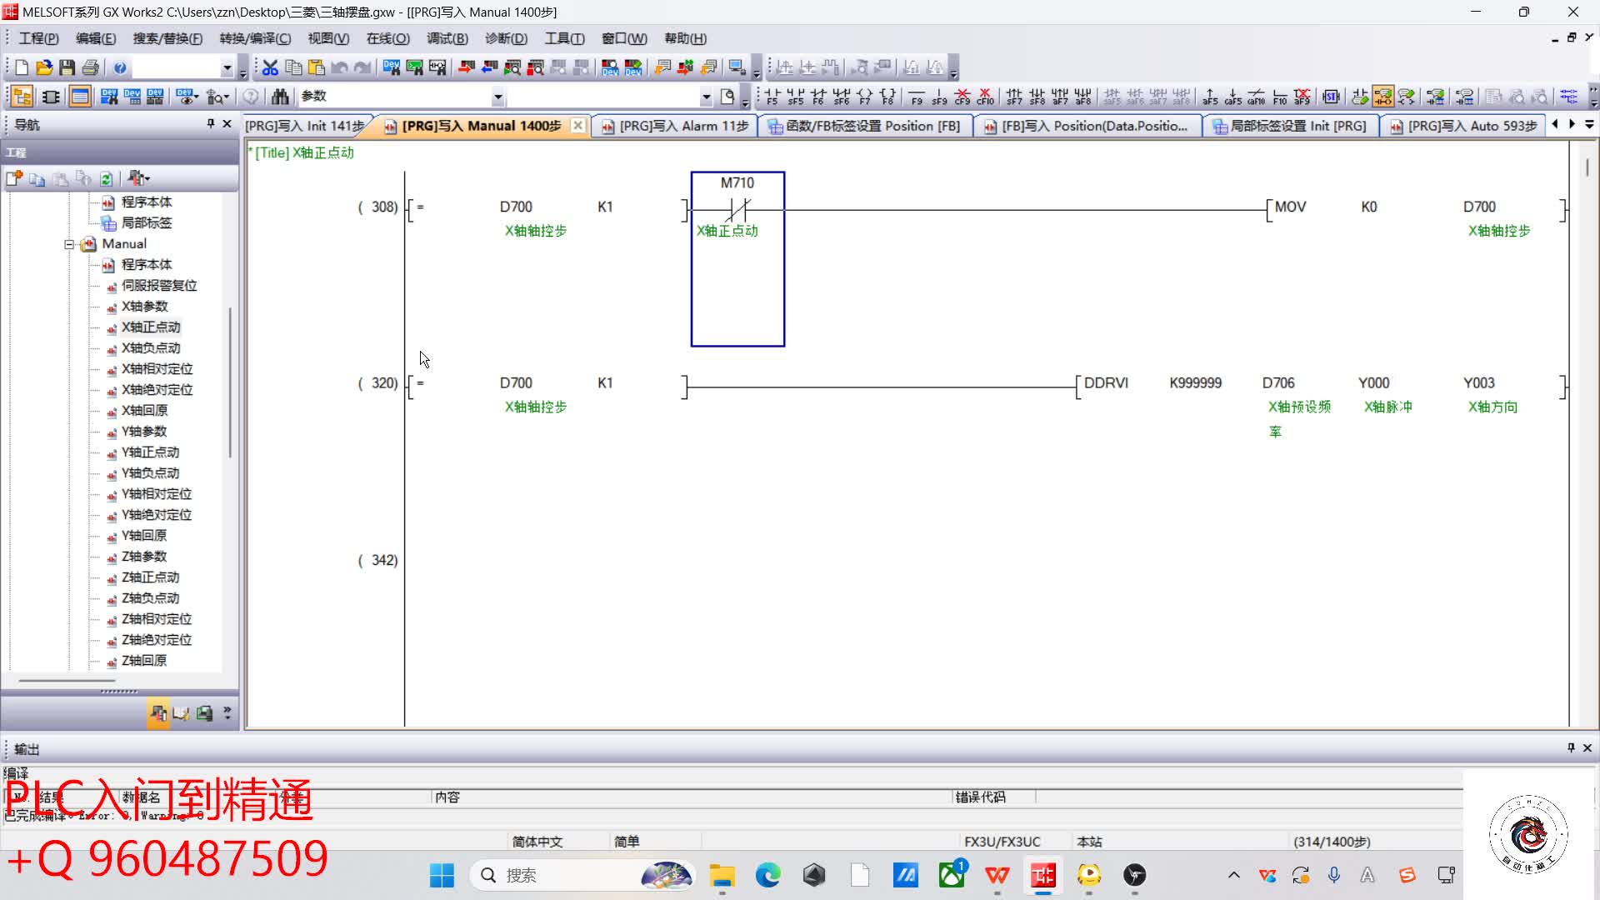Click the Print icon in toolbar
This screenshot has height=900, width=1600.
[91, 67]
